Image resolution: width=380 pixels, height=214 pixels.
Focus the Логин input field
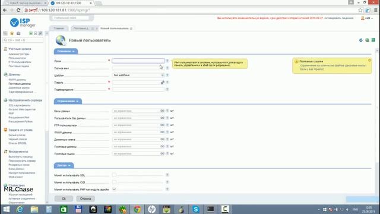pos(138,61)
